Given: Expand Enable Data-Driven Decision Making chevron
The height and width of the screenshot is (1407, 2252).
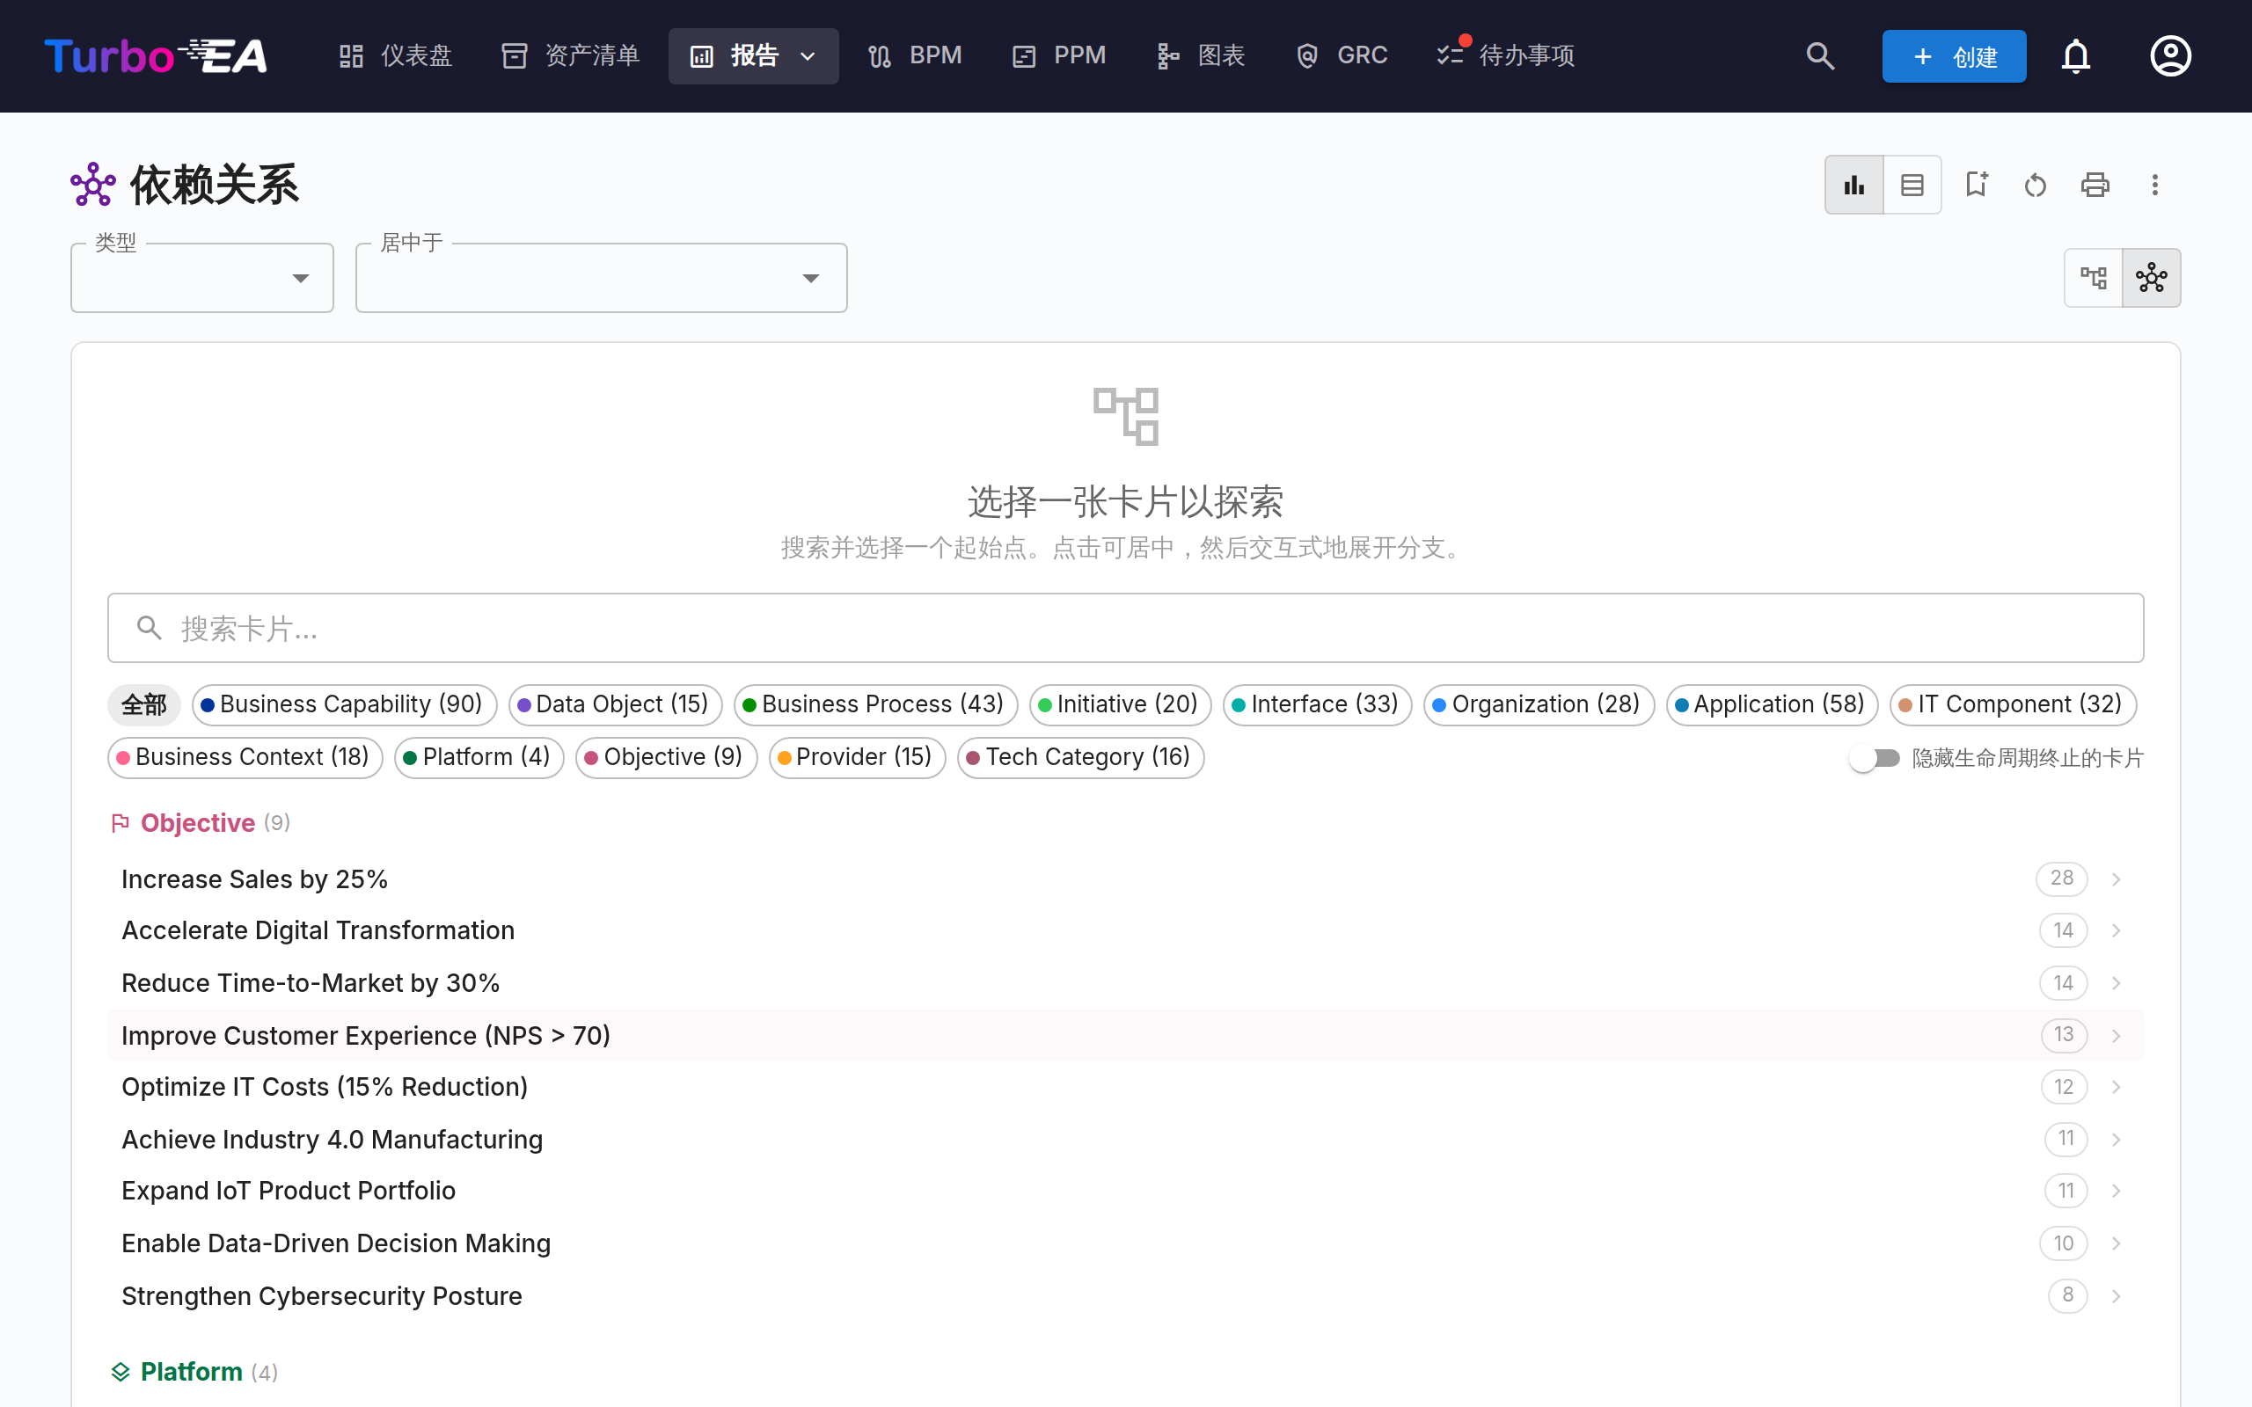Looking at the screenshot, I should (x=2117, y=1244).
